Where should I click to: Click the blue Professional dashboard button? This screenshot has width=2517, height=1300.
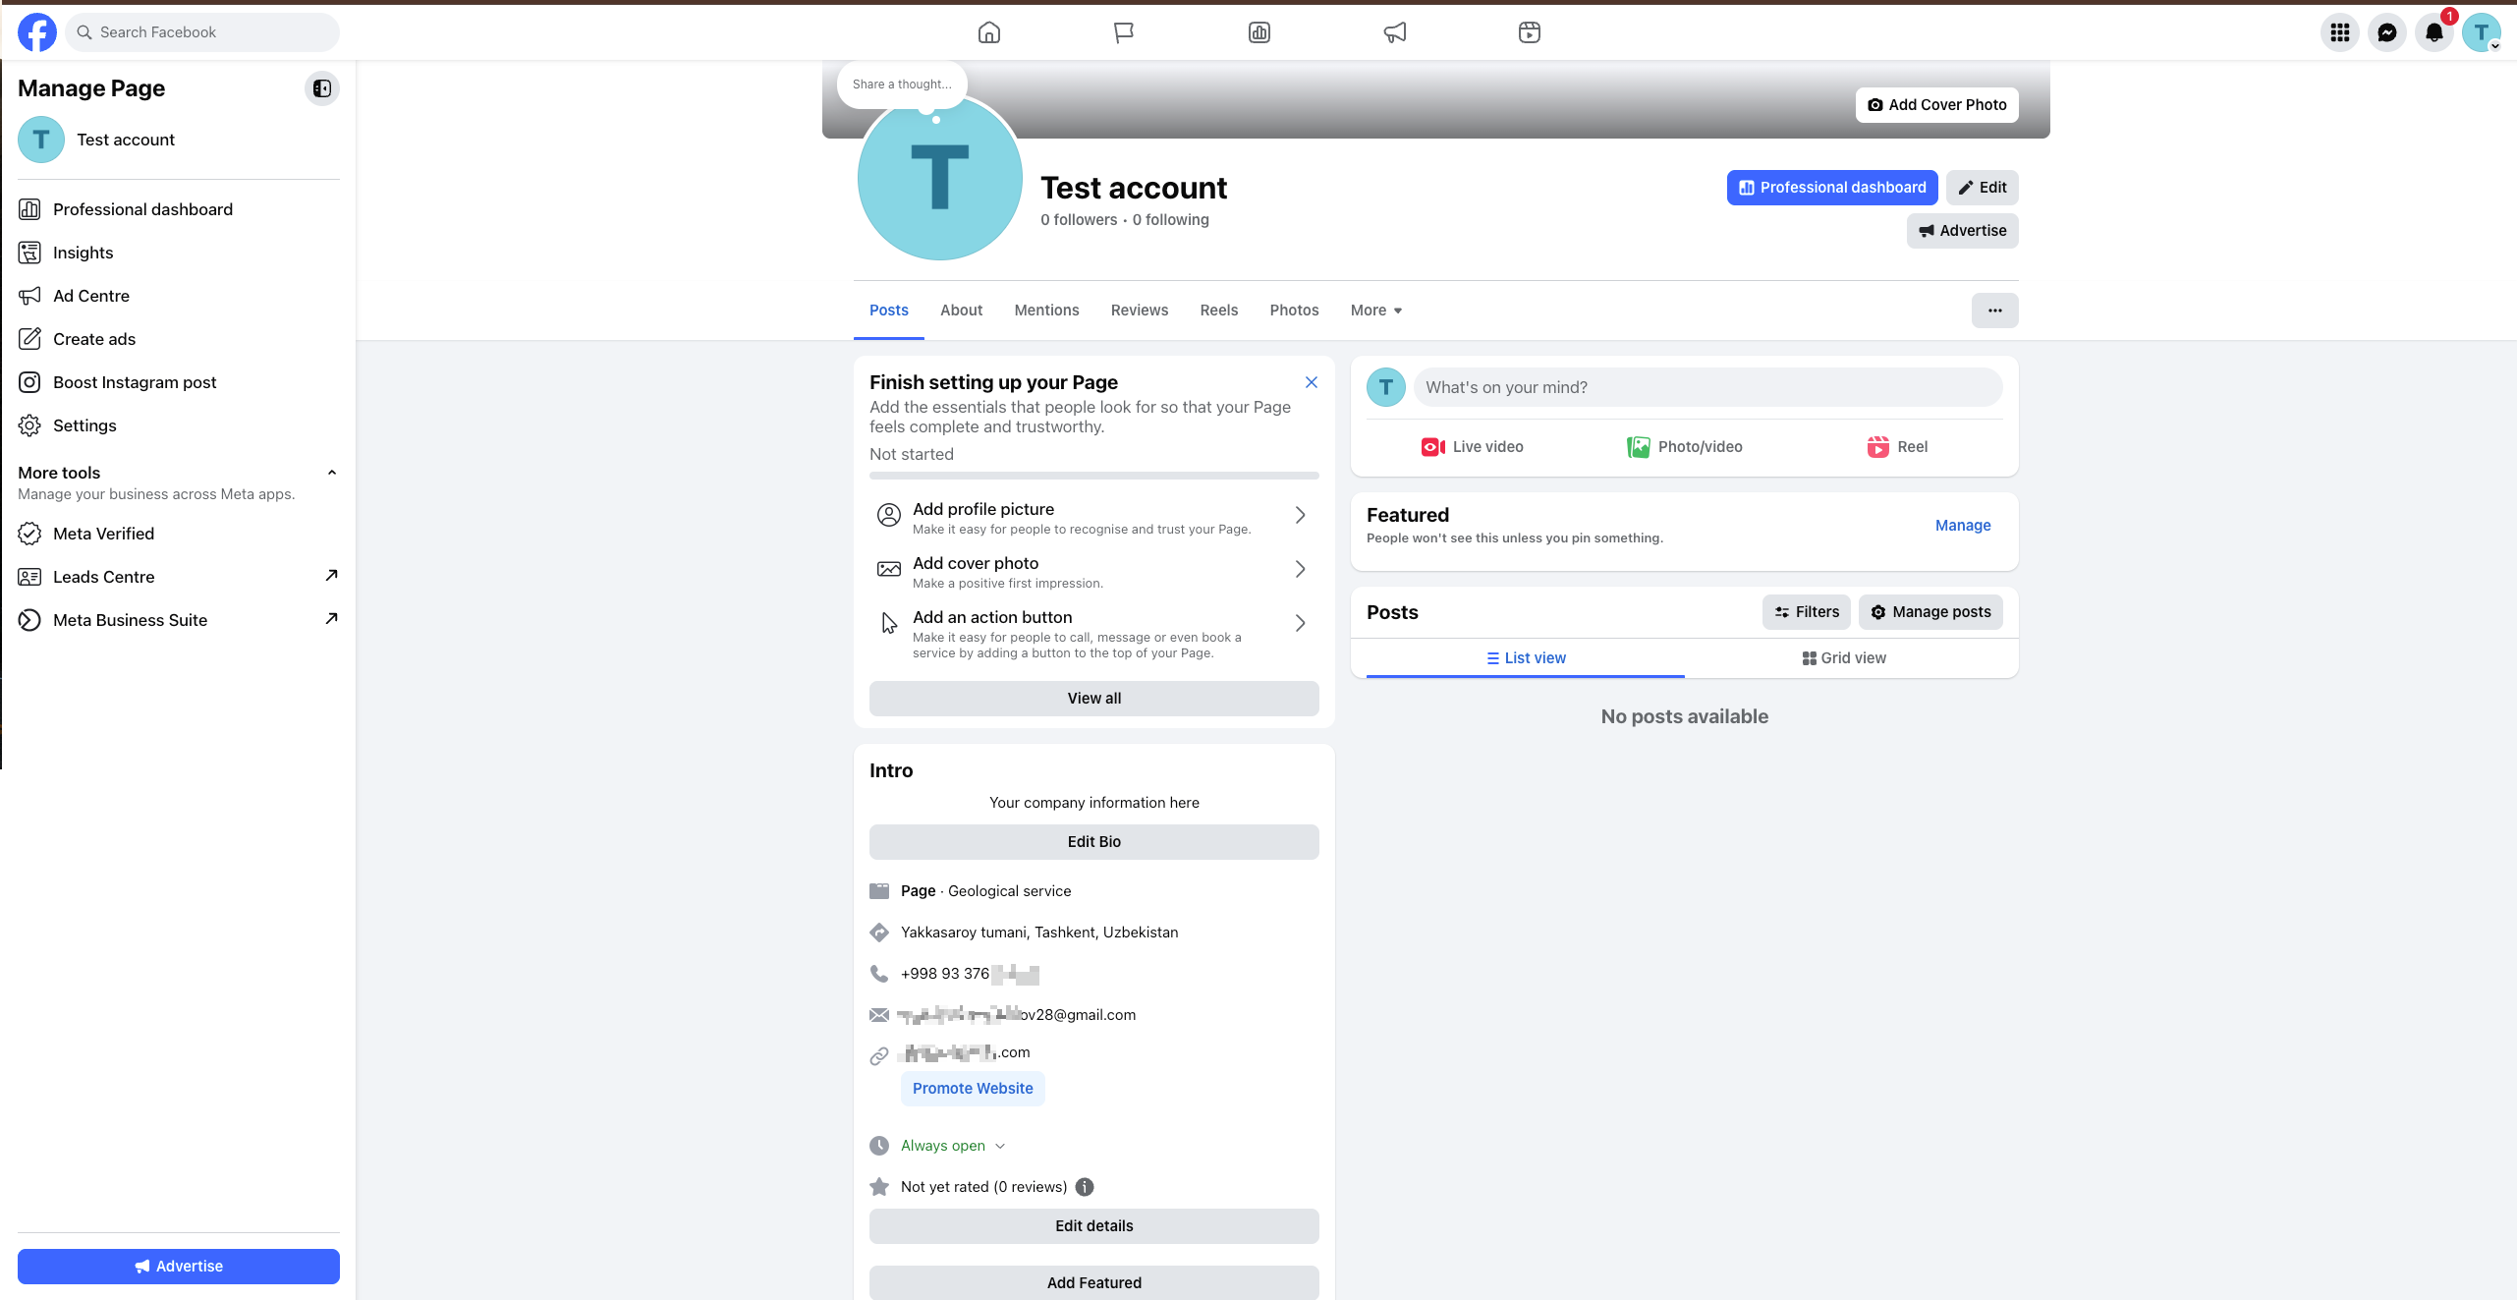(x=1832, y=188)
